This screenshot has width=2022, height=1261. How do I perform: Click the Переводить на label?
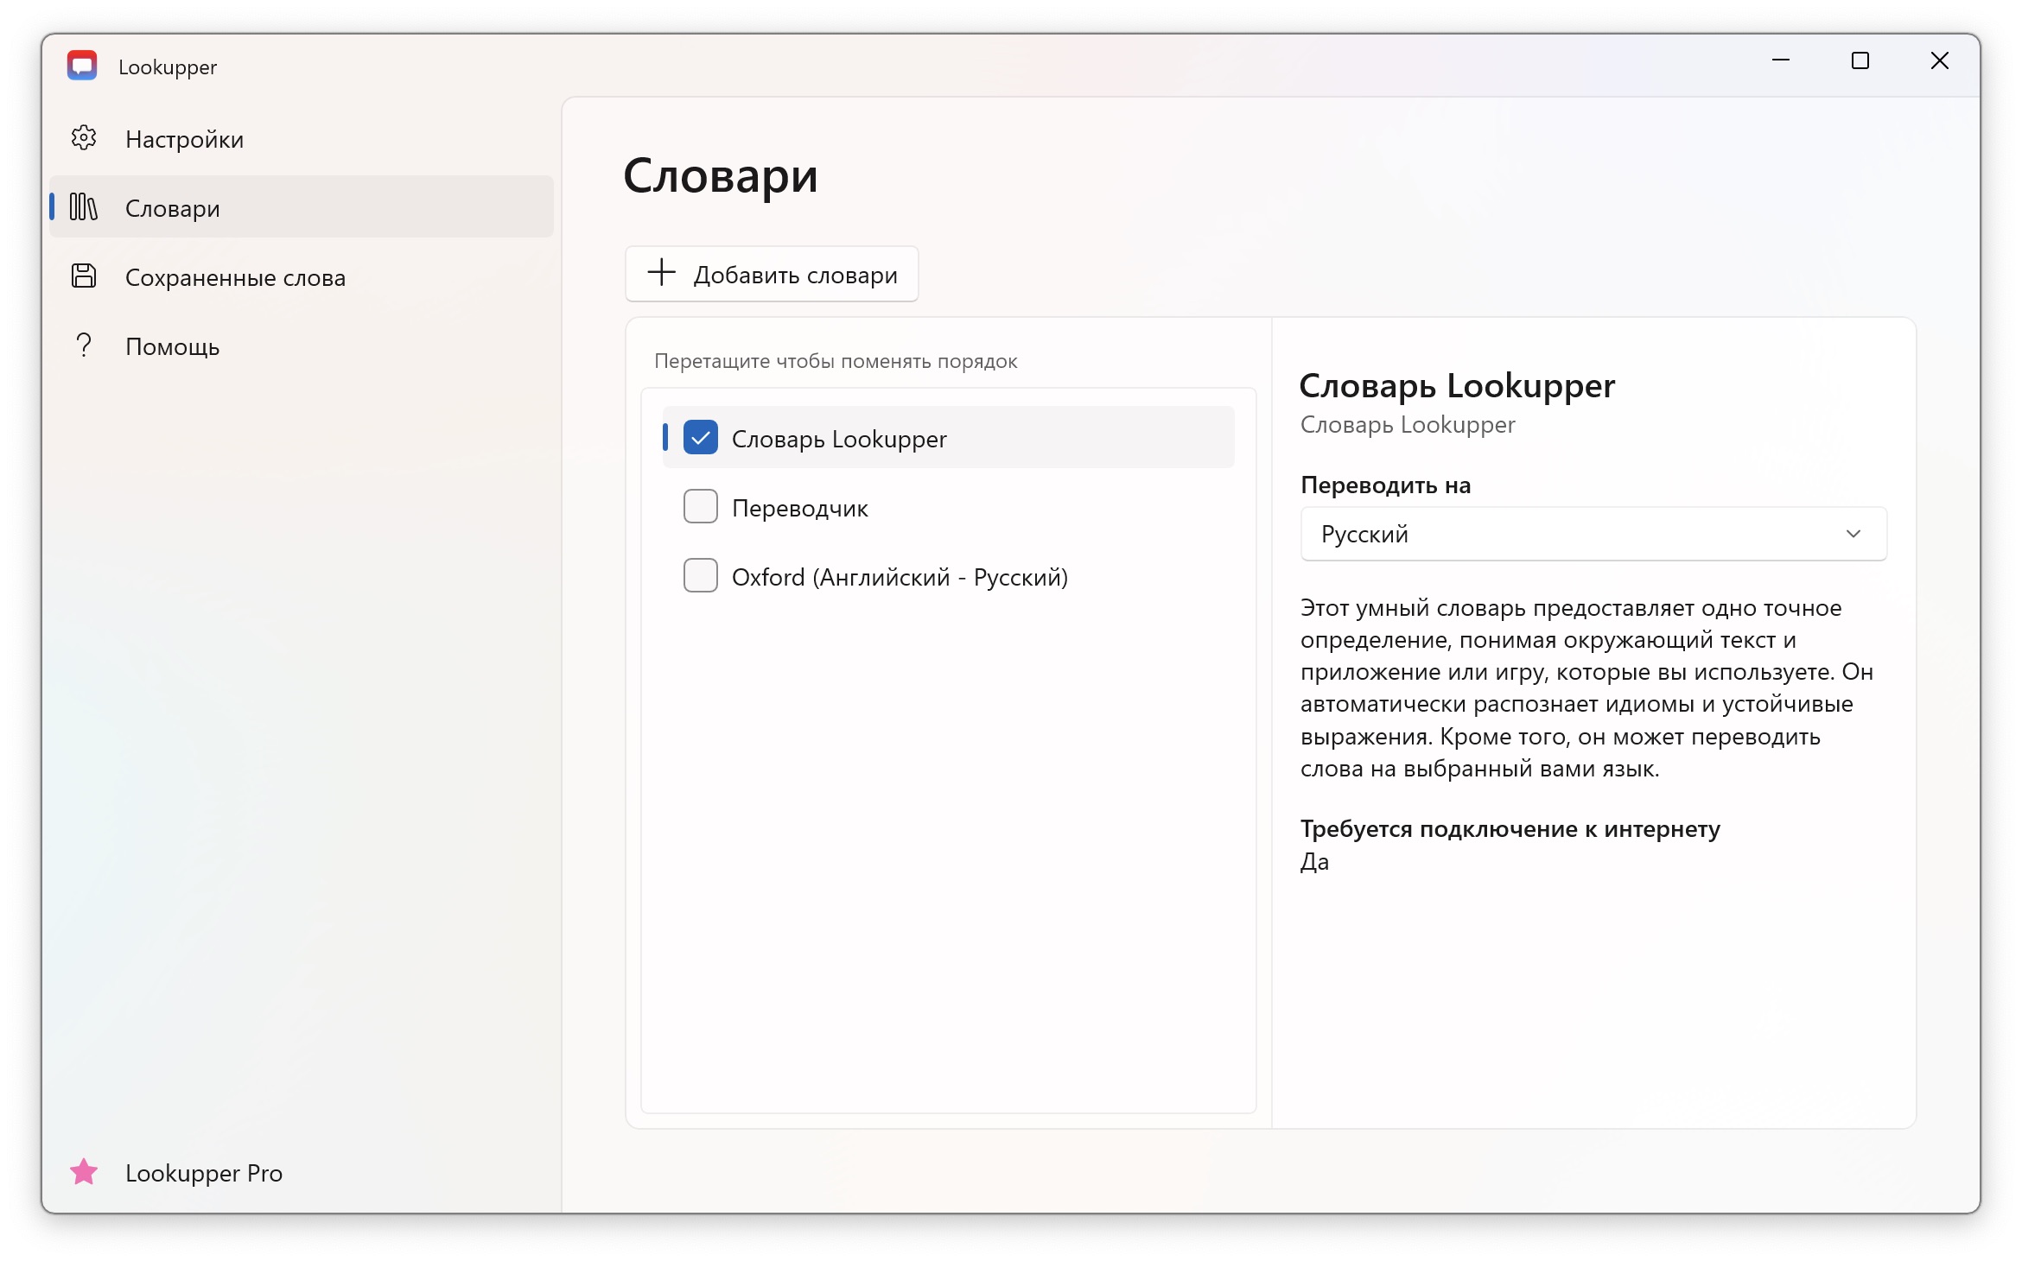point(1385,485)
